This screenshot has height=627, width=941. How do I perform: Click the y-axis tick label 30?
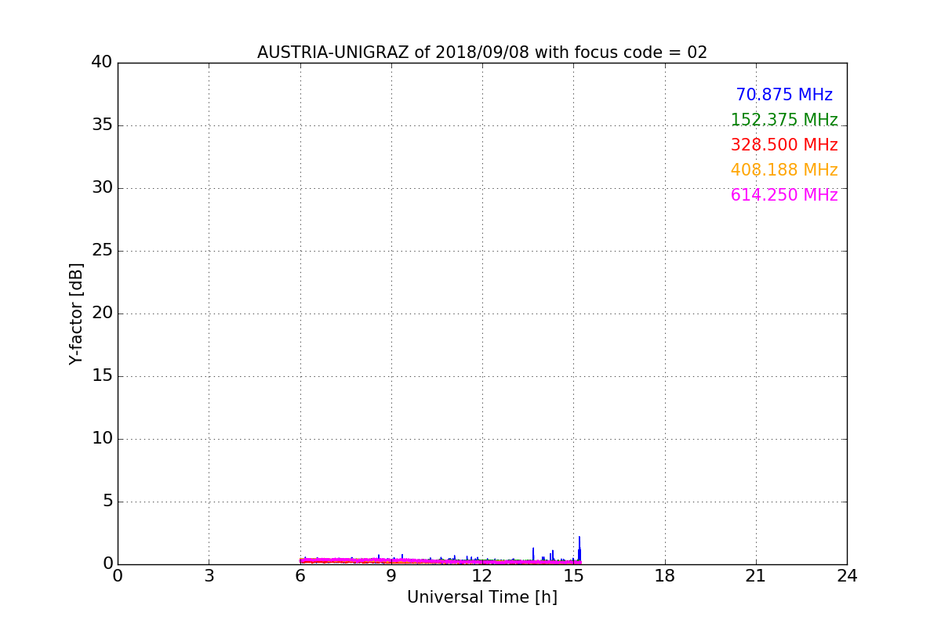click(x=102, y=188)
